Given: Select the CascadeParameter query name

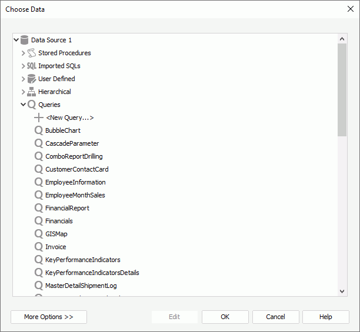Looking at the screenshot, I should point(72,143).
